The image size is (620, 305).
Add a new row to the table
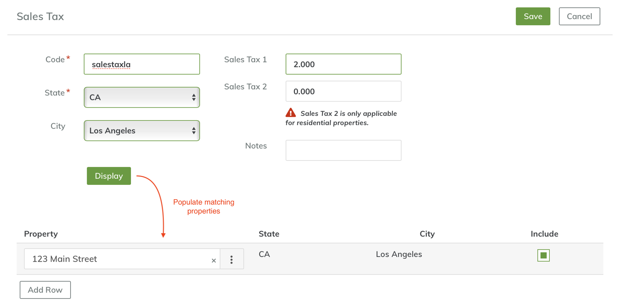[45, 290]
